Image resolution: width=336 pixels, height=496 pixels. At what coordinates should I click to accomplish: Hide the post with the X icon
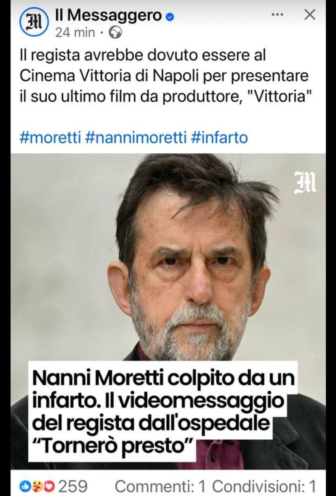coord(309,15)
